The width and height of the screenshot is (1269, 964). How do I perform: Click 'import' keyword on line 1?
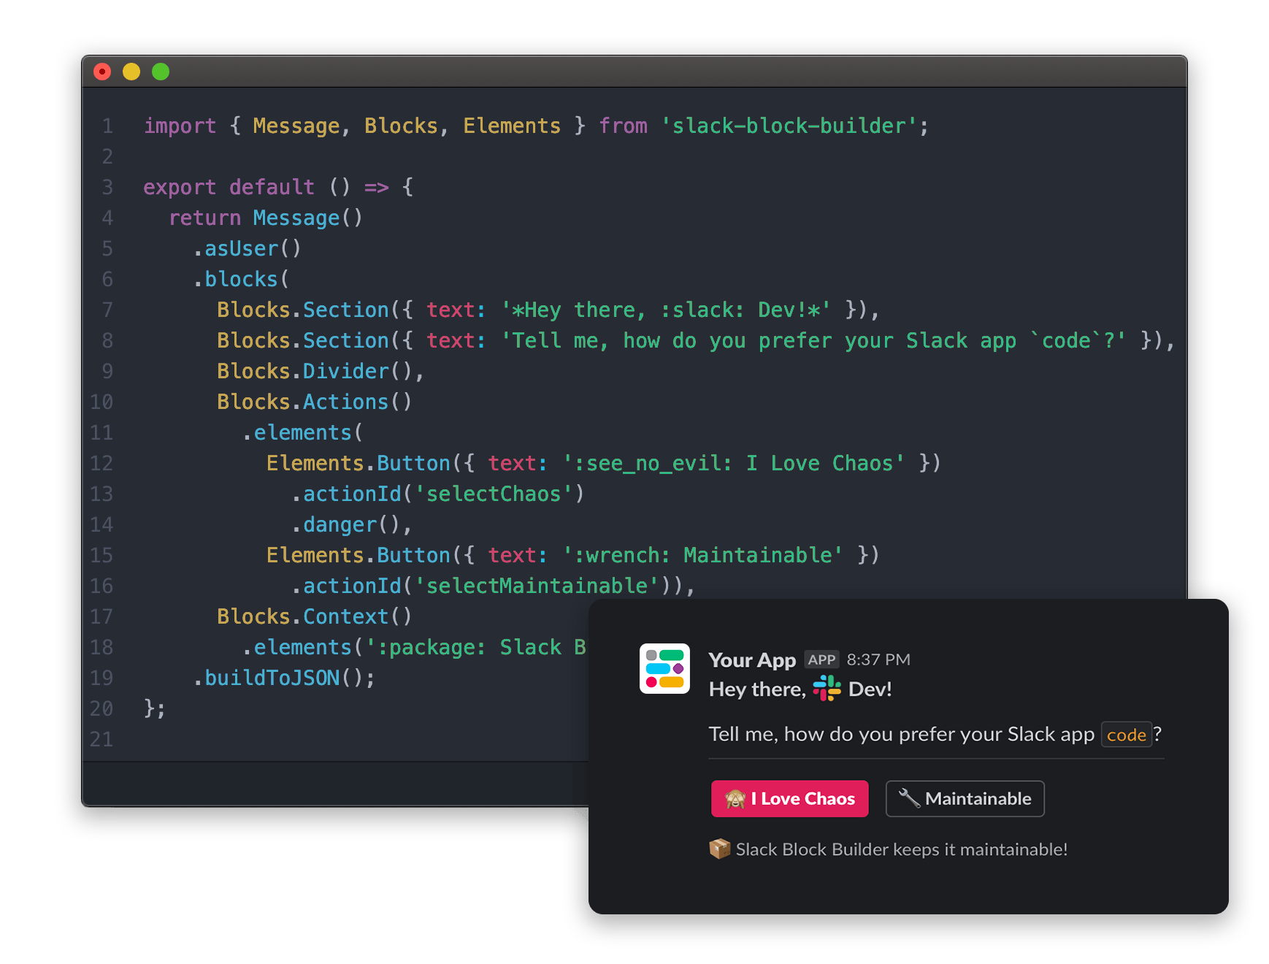coord(180,126)
